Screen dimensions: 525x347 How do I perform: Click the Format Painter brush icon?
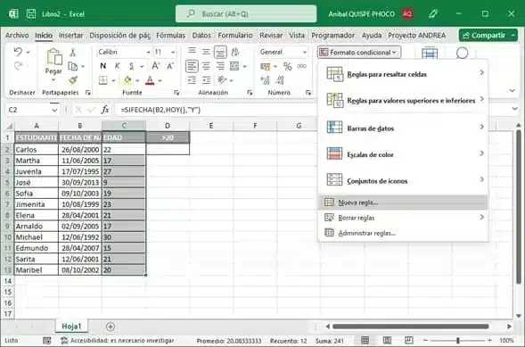pos(73,80)
